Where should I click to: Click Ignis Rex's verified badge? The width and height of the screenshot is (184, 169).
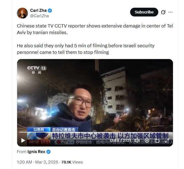pos(48,152)
